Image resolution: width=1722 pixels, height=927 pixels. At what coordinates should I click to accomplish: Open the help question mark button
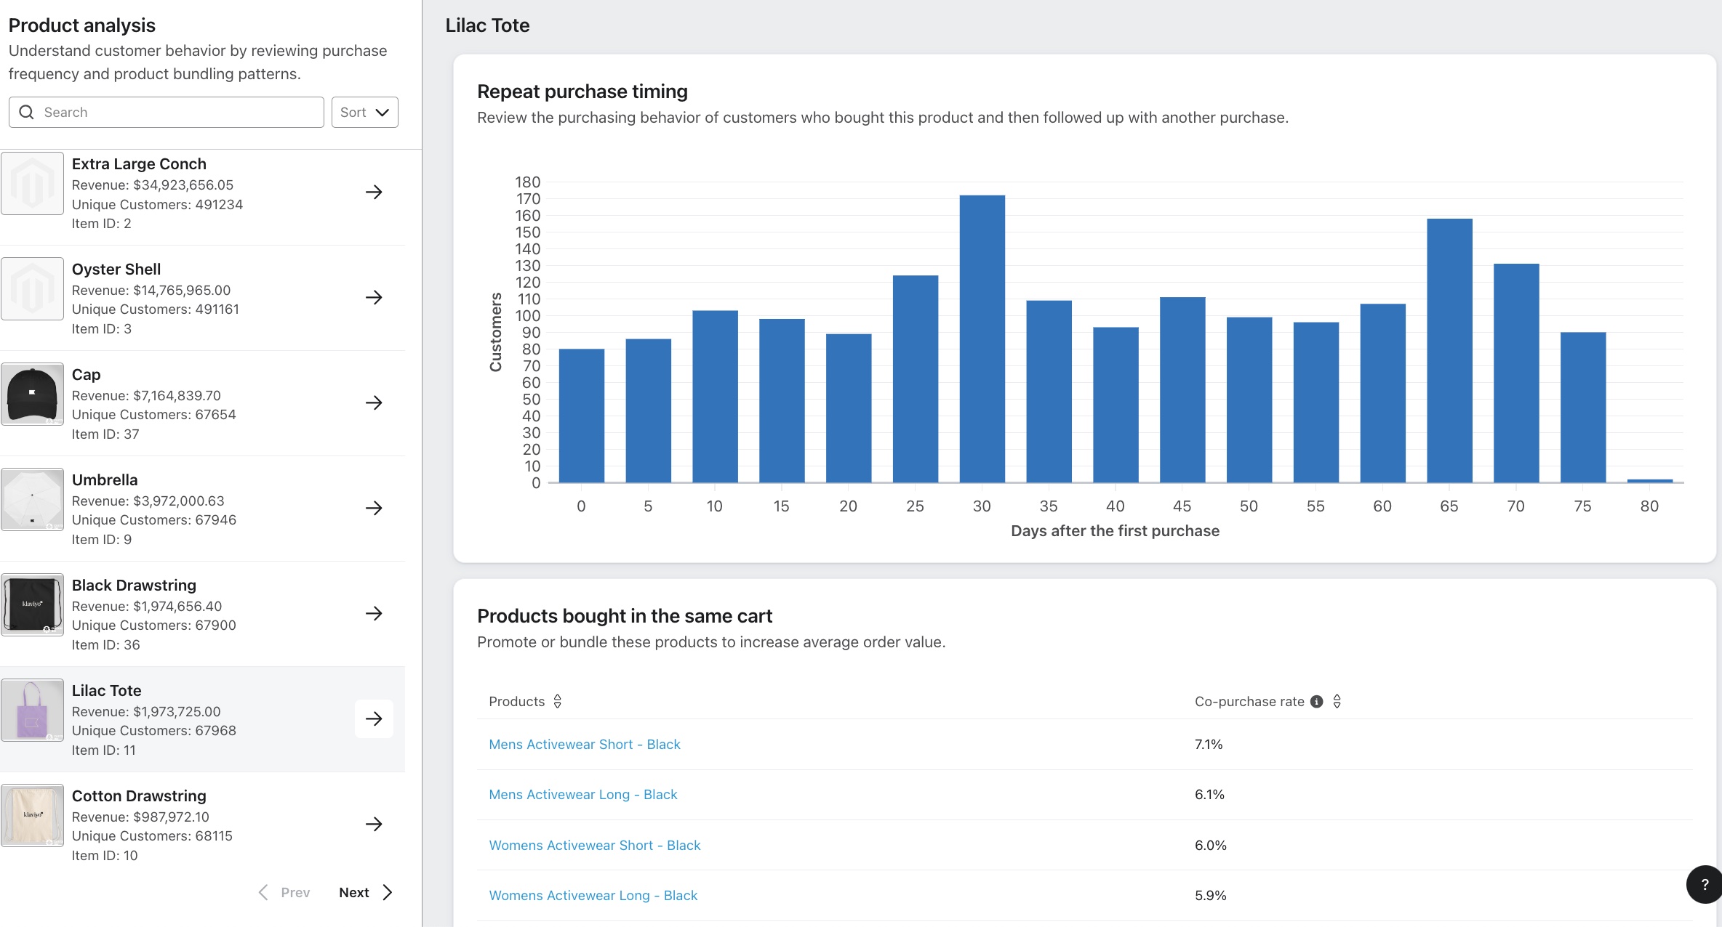coord(1705,884)
